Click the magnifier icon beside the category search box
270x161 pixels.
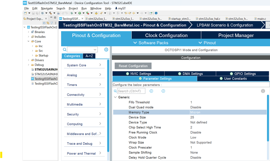pyautogui.click(x=65, y=50)
